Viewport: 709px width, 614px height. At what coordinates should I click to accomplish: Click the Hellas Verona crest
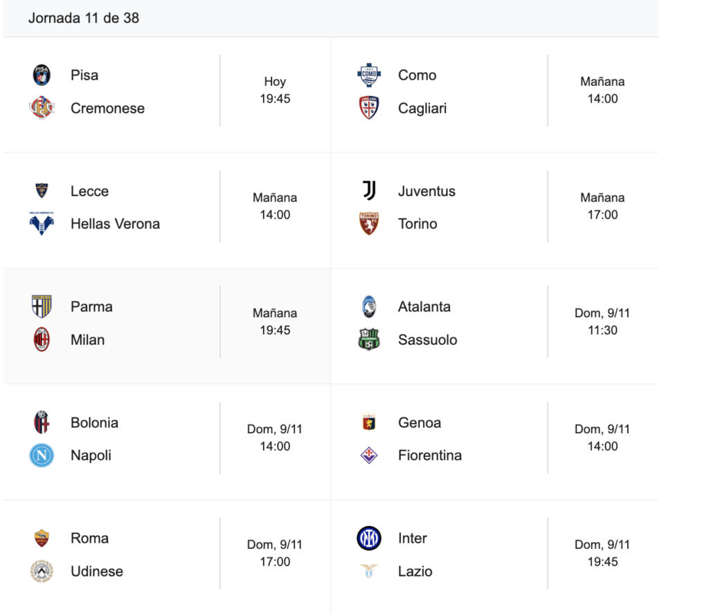42,224
